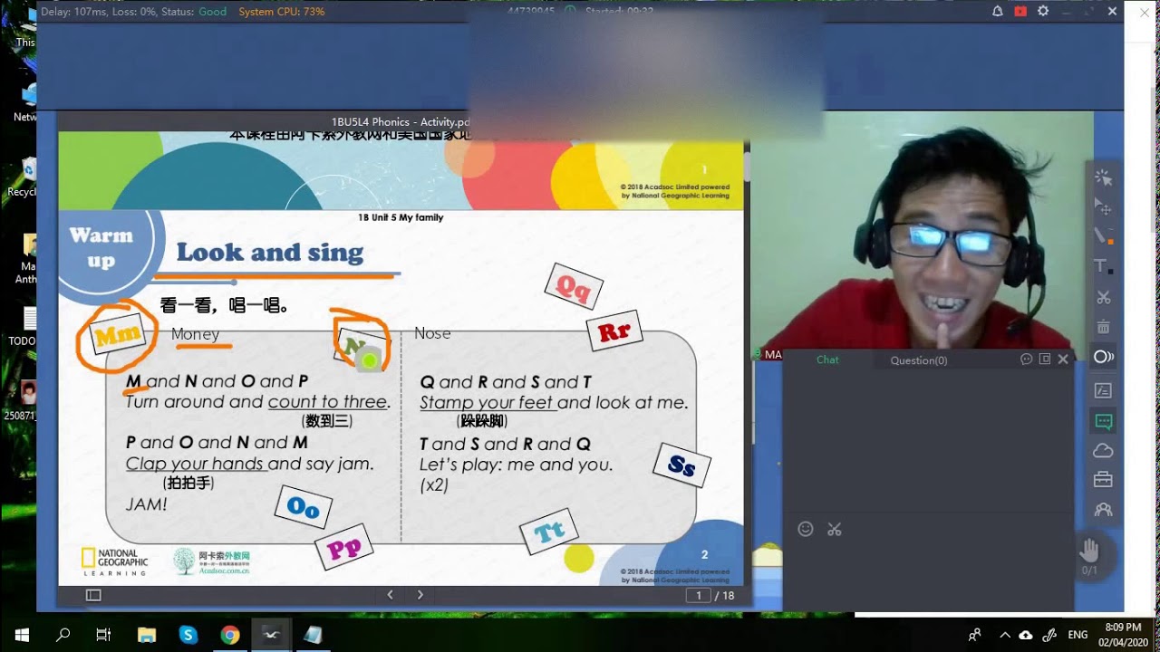
Task: Click the Tt letter card on the slide
Action: pyautogui.click(x=549, y=533)
